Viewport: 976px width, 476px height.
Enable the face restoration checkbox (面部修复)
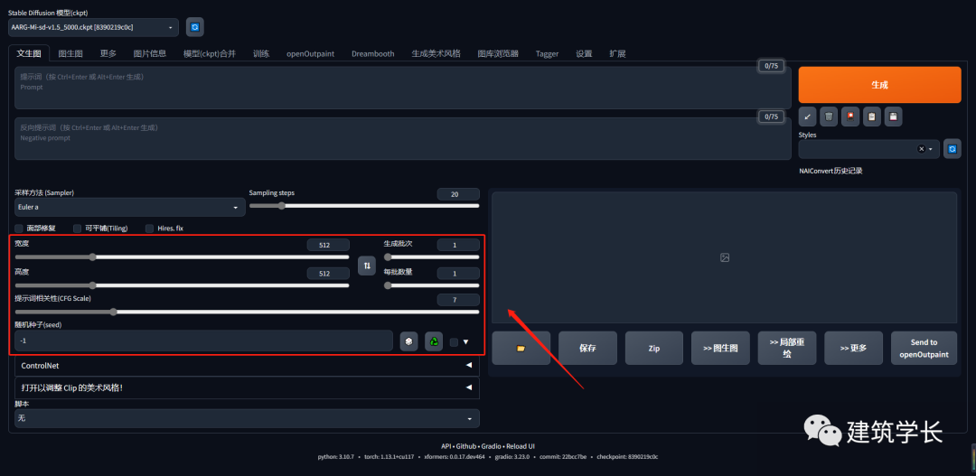pos(19,229)
